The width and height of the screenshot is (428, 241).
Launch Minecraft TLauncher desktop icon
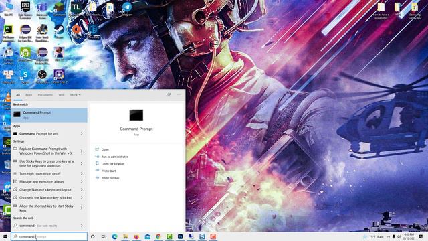[x=59, y=9]
